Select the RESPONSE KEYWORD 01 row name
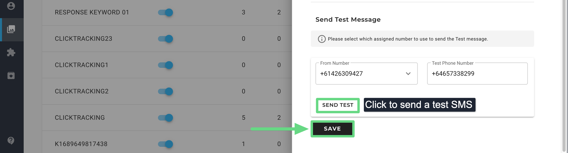The image size is (568, 153). [x=92, y=13]
